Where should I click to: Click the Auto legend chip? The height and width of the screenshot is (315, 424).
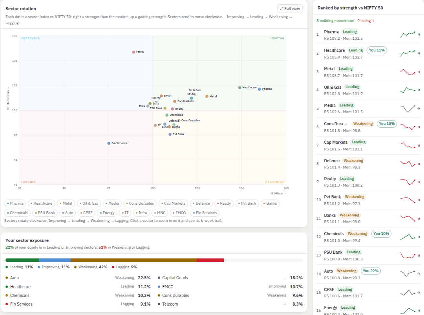pyautogui.click(x=68, y=213)
